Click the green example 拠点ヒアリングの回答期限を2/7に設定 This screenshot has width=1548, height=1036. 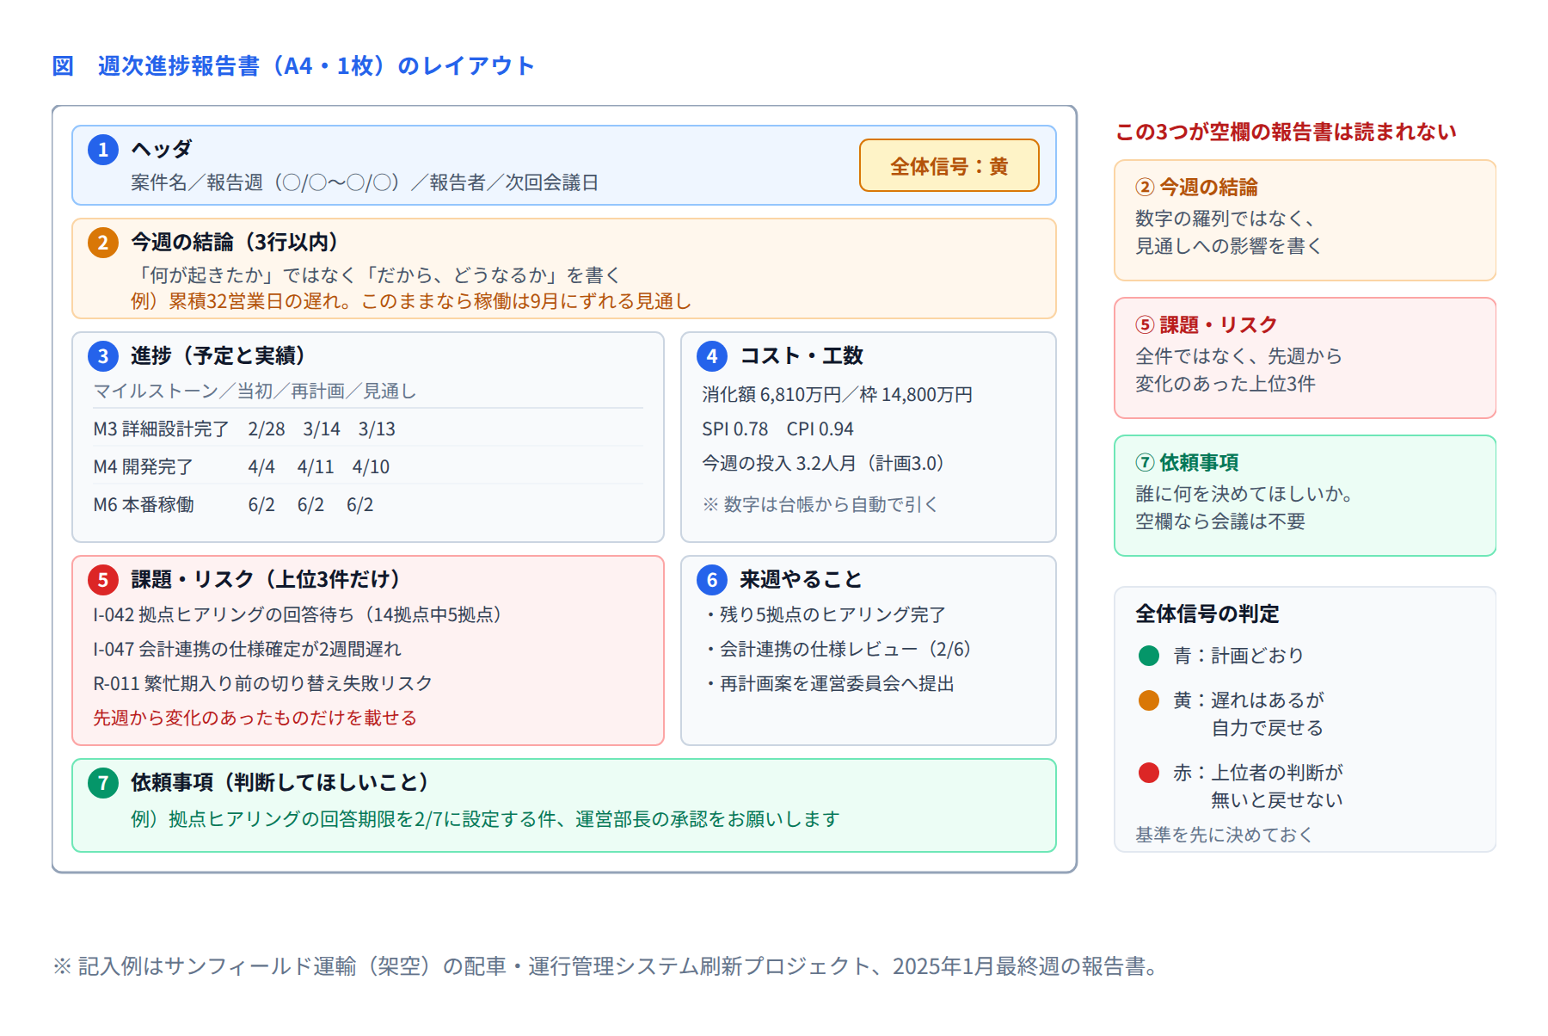(x=485, y=819)
